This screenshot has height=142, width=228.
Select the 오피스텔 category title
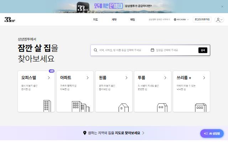pos(28,78)
